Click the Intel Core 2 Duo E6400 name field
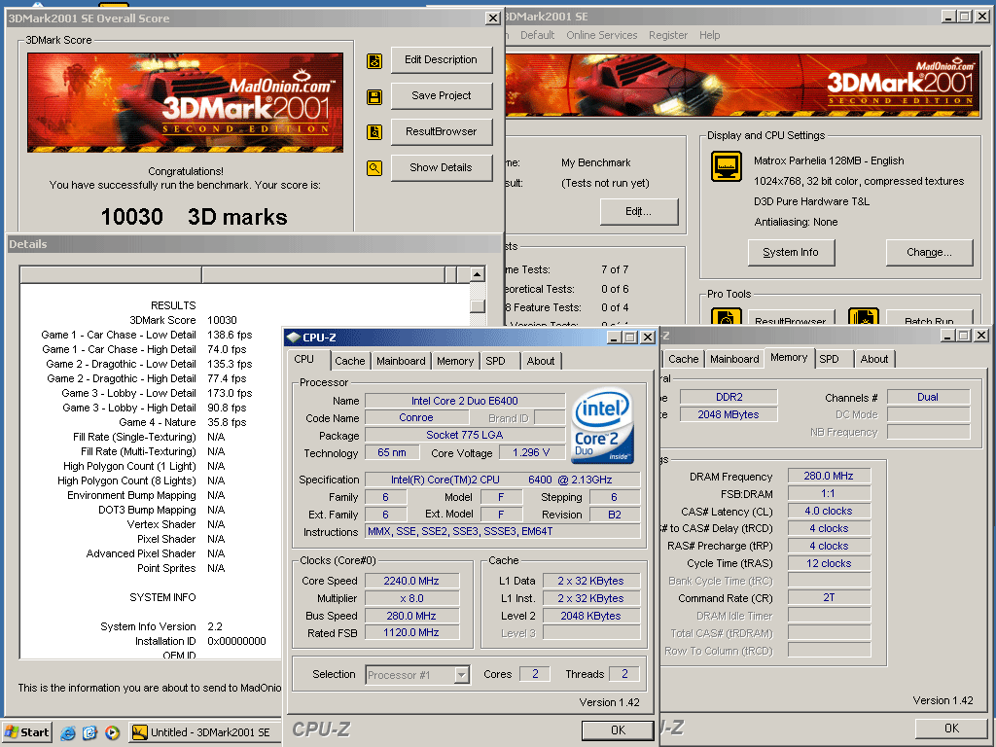 [465, 401]
